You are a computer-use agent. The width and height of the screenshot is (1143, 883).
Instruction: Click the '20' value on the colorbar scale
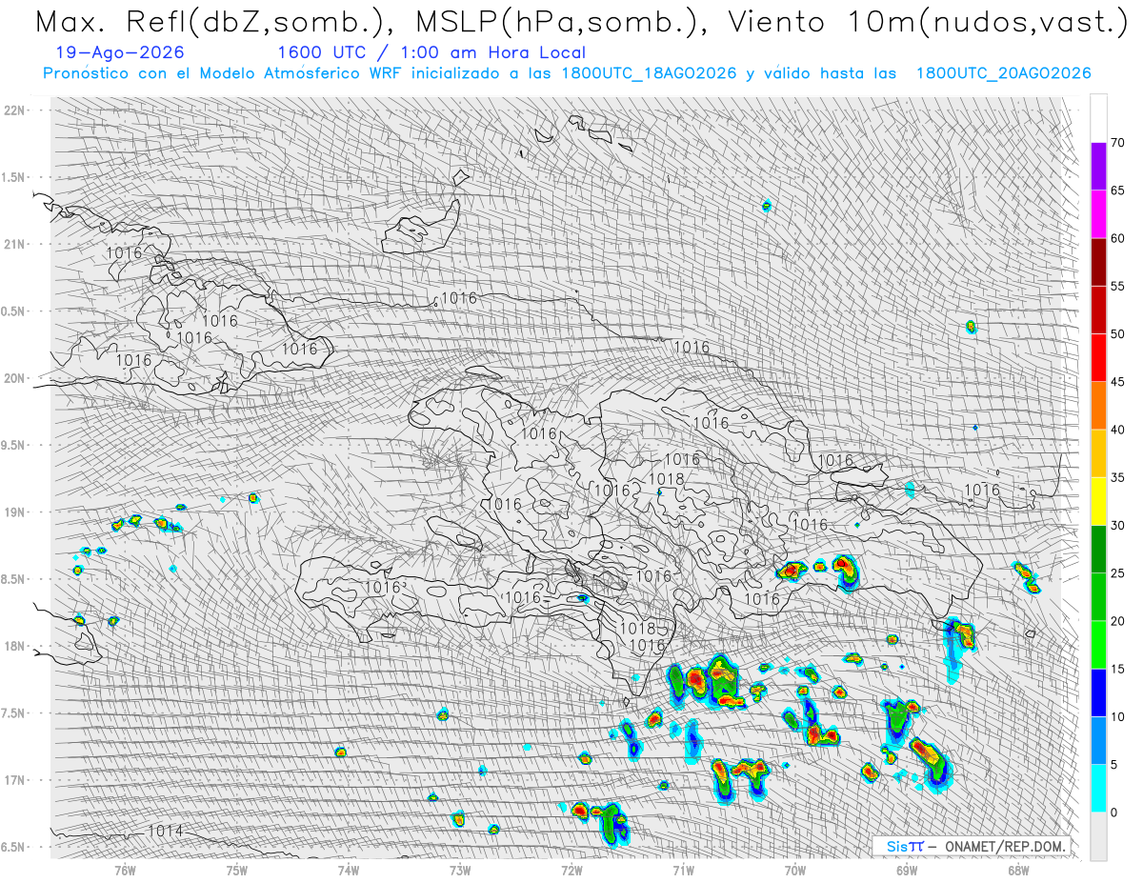[1118, 621]
